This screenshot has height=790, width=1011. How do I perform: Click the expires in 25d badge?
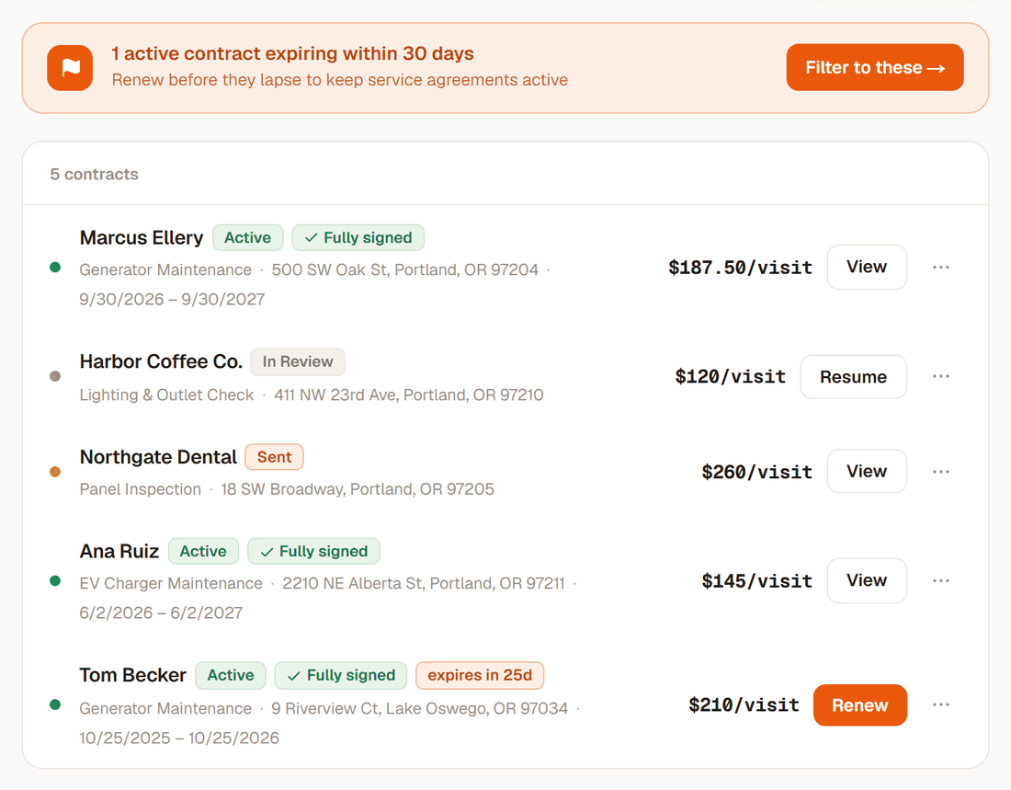click(x=480, y=675)
